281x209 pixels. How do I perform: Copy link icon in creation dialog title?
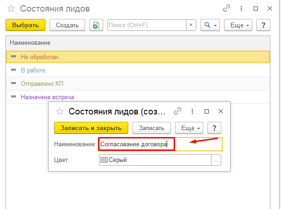pos(177,111)
